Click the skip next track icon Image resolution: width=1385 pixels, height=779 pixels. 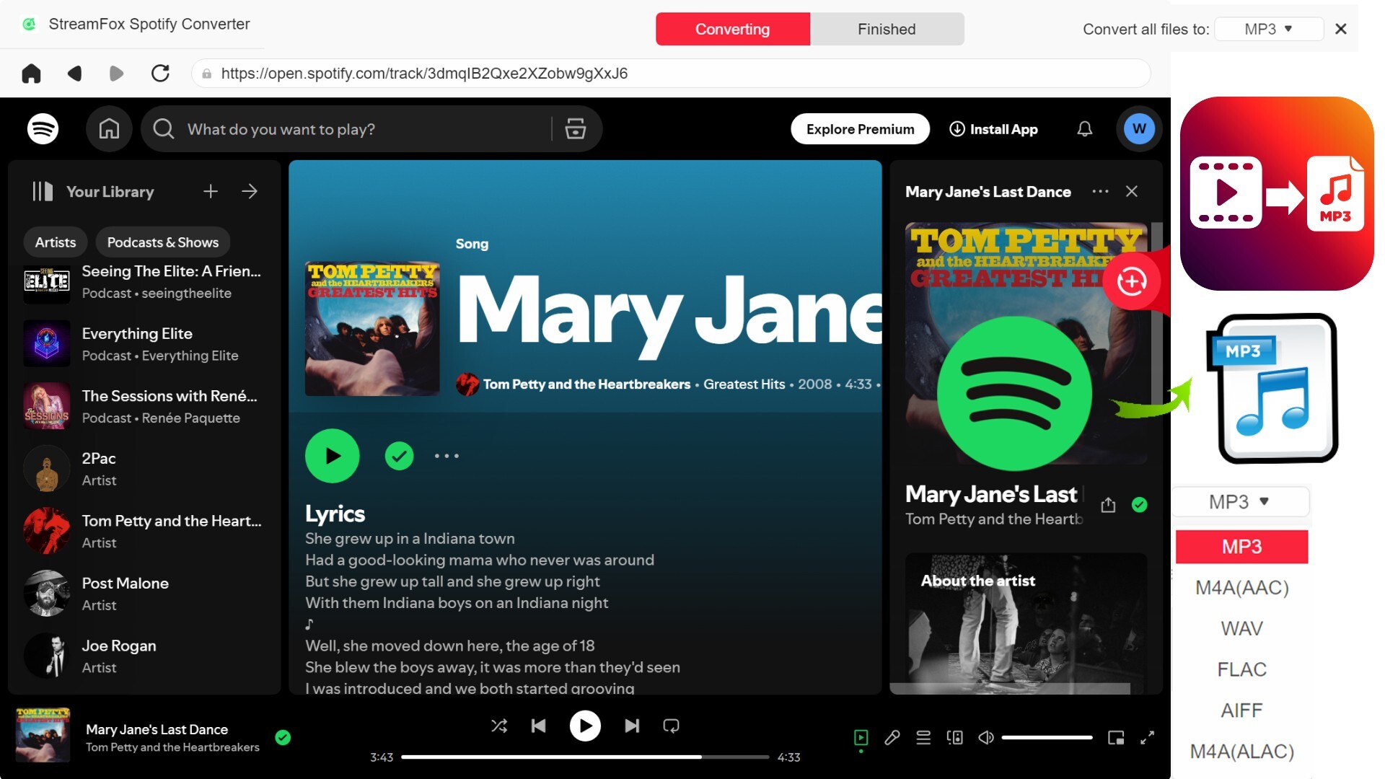tap(632, 726)
